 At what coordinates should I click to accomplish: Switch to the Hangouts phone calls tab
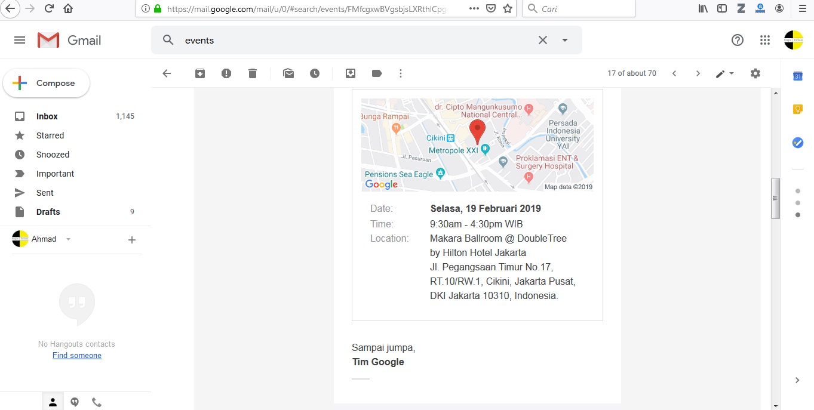click(x=97, y=401)
